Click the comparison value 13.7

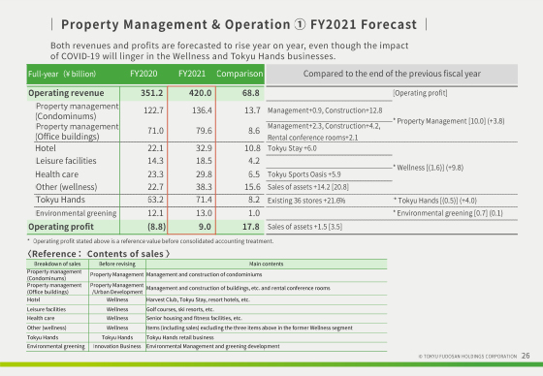point(252,110)
